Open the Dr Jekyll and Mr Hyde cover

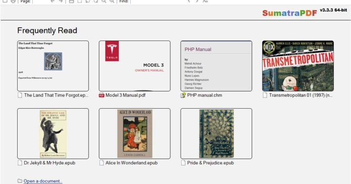click(53, 133)
